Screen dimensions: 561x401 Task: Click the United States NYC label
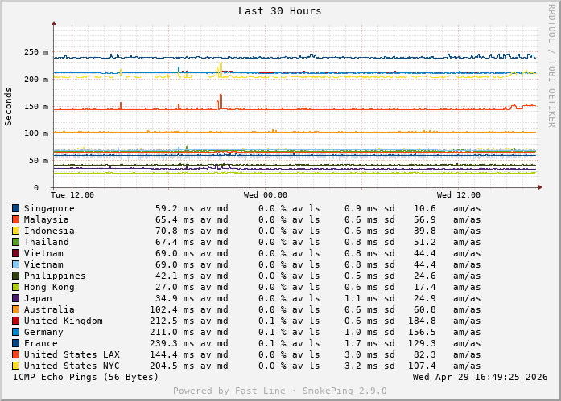tap(72, 366)
